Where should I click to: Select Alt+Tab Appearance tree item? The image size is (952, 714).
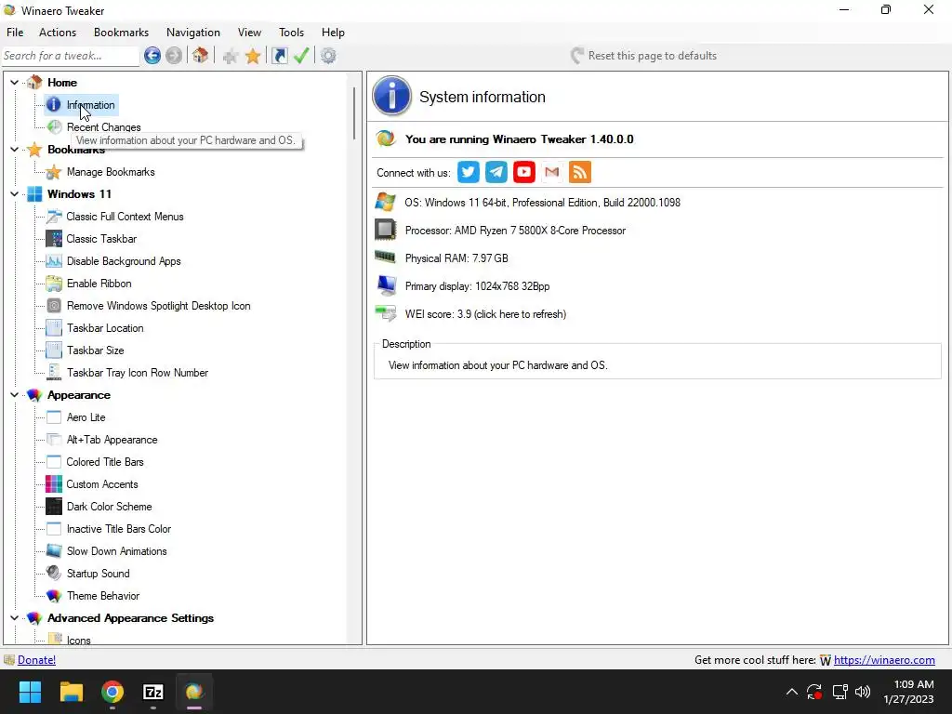click(x=112, y=440)
